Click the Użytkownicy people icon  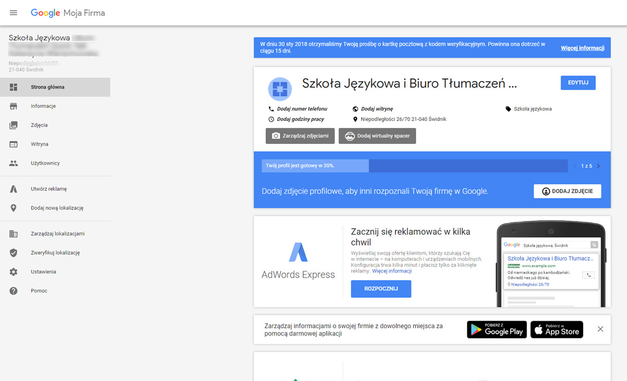(13, 163)
